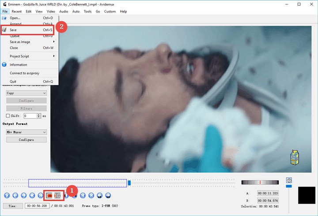
Task: Click the total duration 00:01:43.001 text
Action: click(x=64, y=206)
